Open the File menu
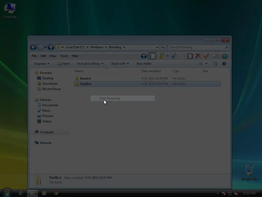 tap(34, 56)
